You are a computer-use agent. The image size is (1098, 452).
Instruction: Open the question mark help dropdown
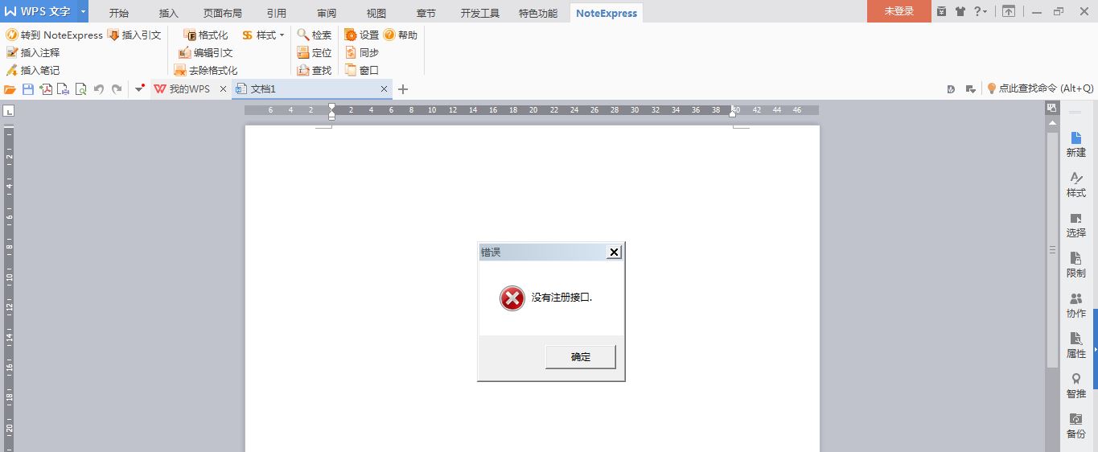click(981, 11)
